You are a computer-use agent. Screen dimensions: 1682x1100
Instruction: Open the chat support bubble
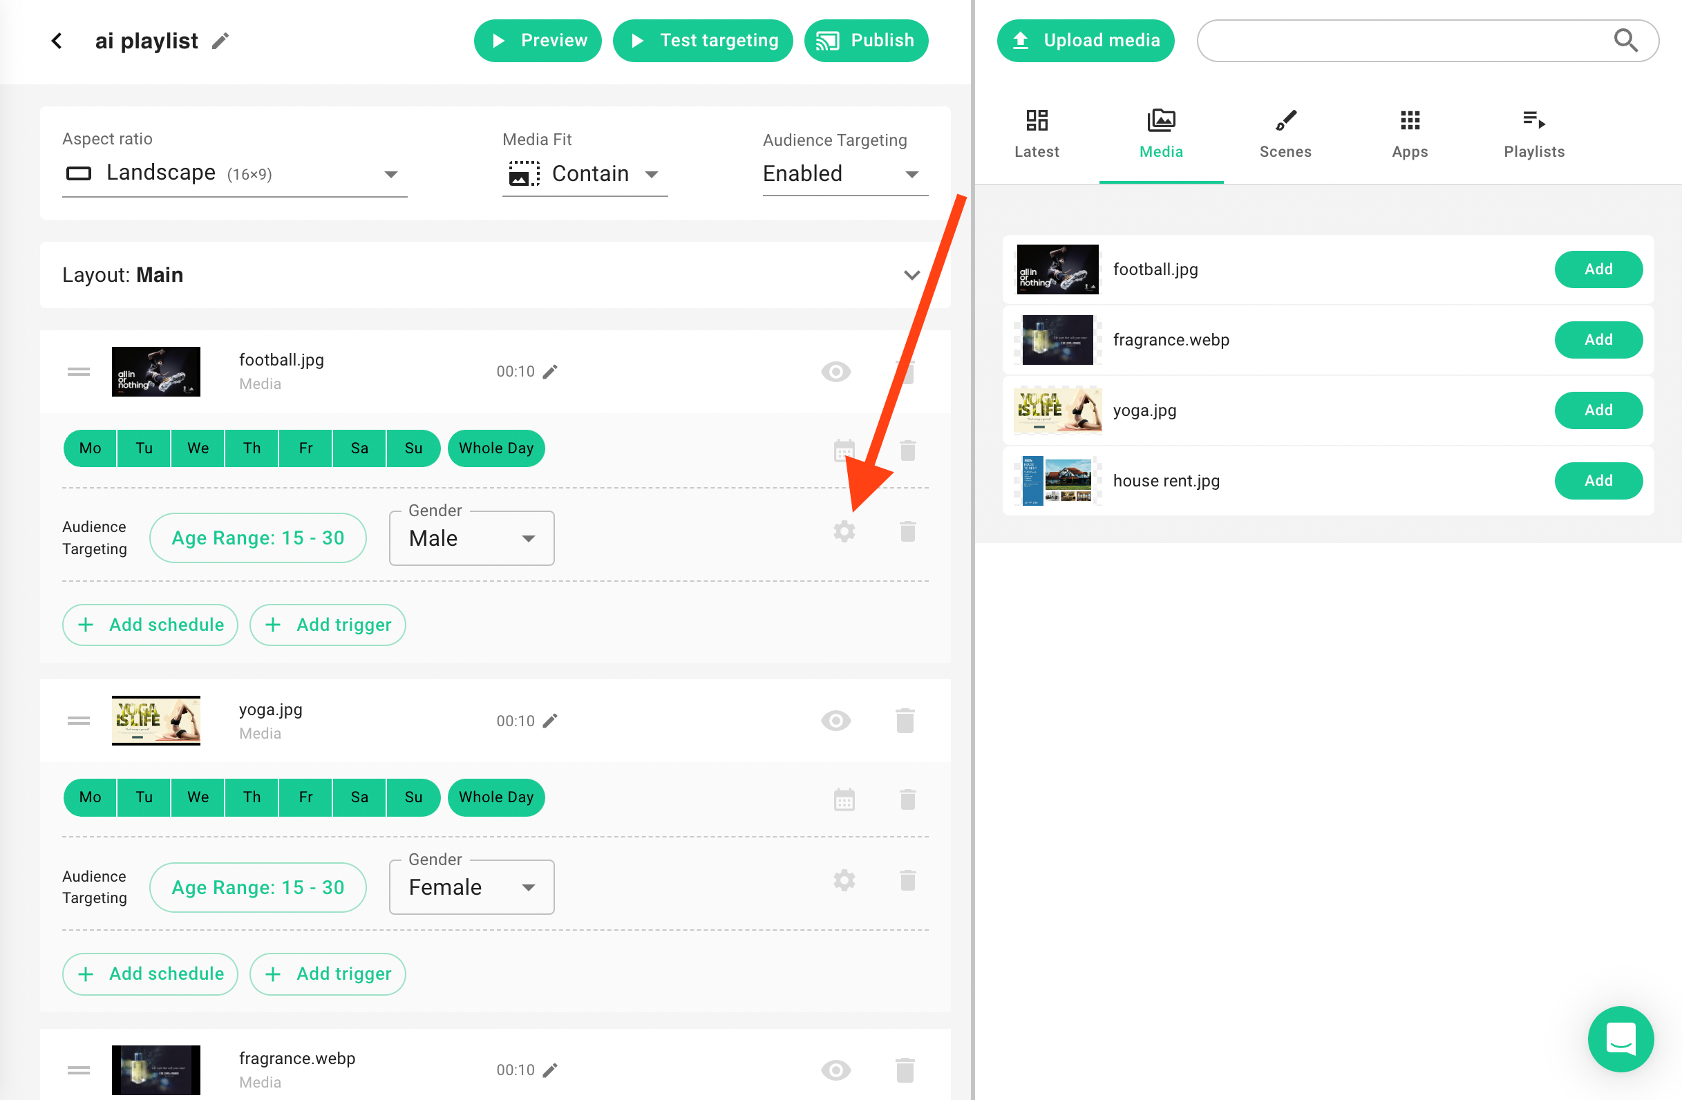tap(1620, 1038)
